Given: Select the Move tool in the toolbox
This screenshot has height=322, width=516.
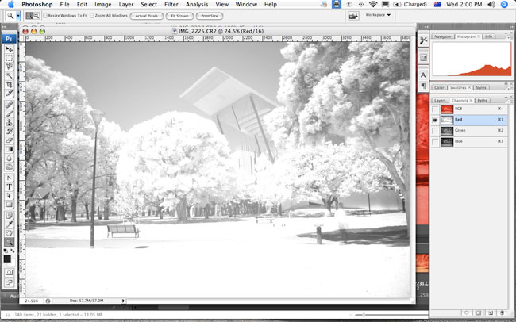Looking at the screenshot, I should point(10,49).
